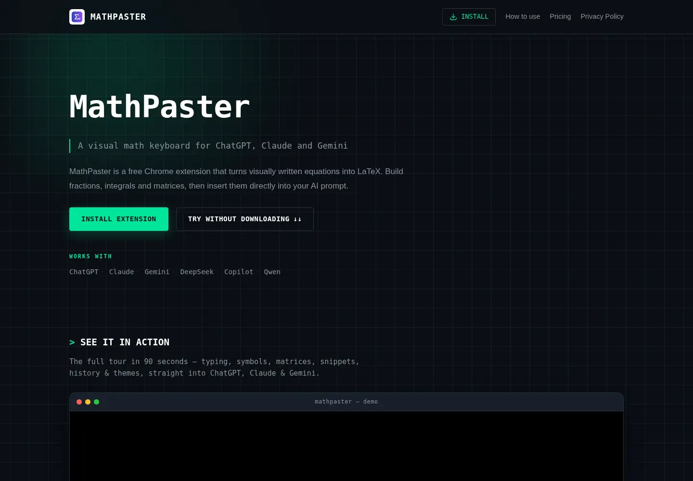Open the MATHPASTER brand name link
The width and height of the screenshot is (693, 481).
tap(118, 17)
